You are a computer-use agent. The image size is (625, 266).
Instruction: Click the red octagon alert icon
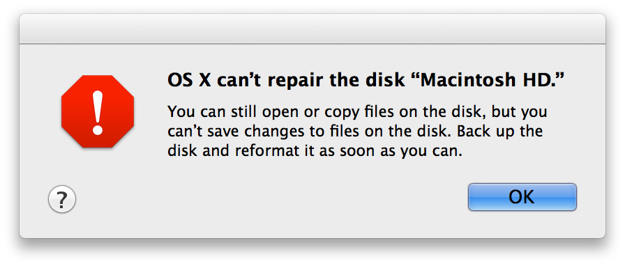pos(98,111)
